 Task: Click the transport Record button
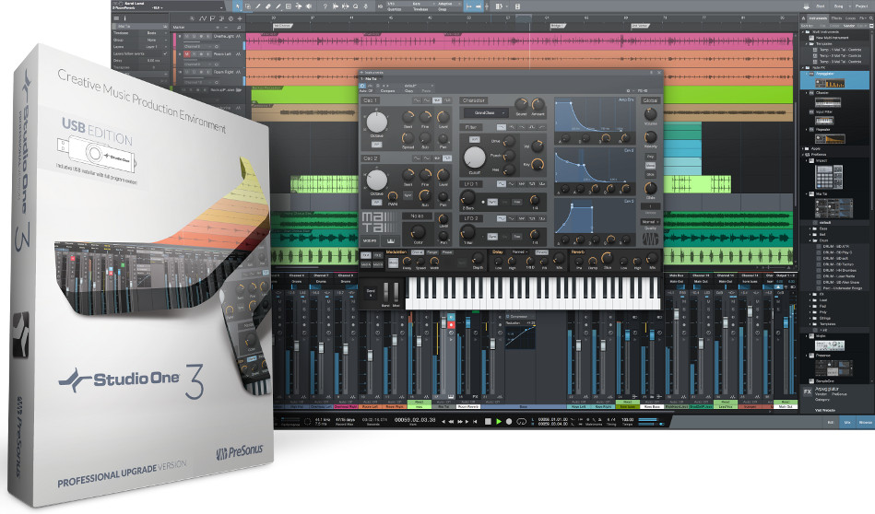click(508, 422)
